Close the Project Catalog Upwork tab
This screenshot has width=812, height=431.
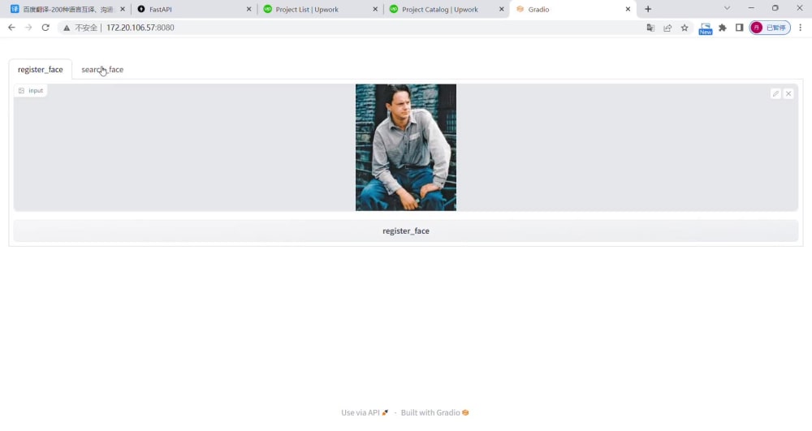501,9
